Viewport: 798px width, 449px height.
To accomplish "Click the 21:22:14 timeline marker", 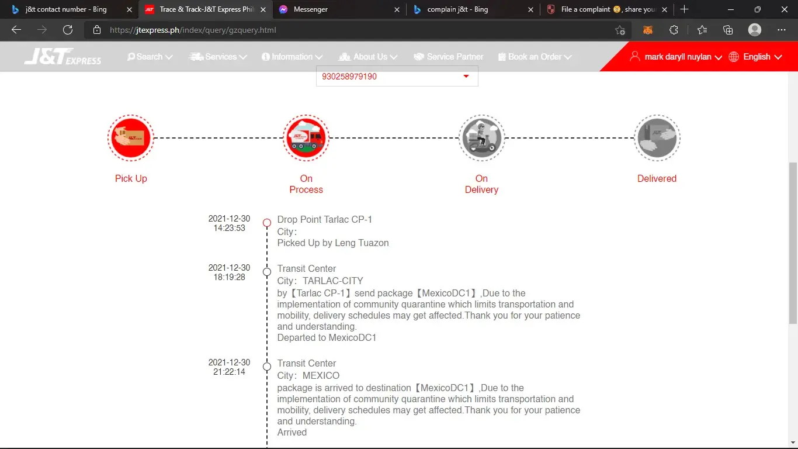I will coord(267,367).
